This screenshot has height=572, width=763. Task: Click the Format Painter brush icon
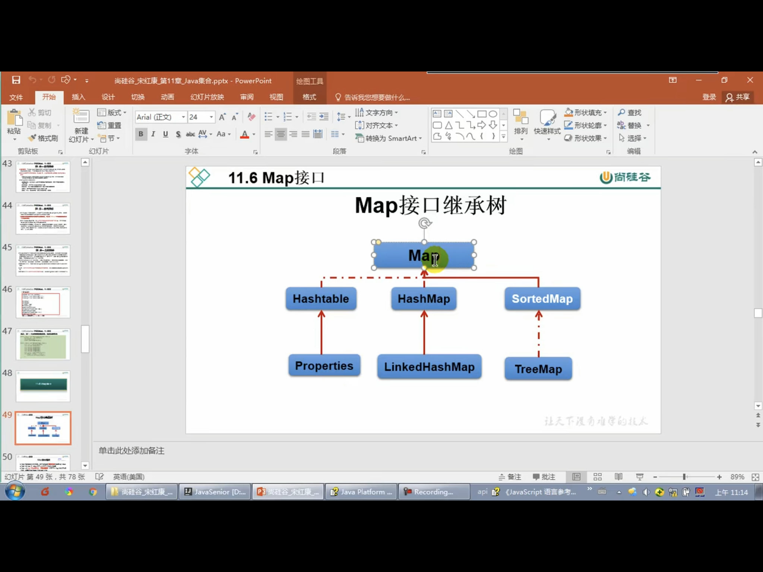33,138
